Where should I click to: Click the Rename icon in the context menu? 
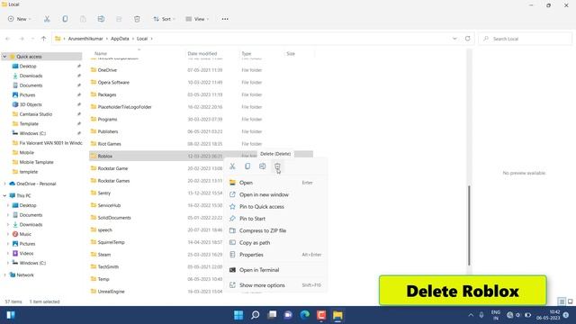click(262, 166)
